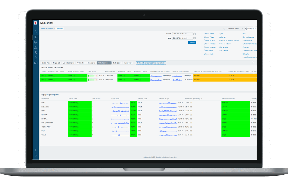
Task: Open the Dashboards grid icon in sidebar
Action: (x=36, y=37)
